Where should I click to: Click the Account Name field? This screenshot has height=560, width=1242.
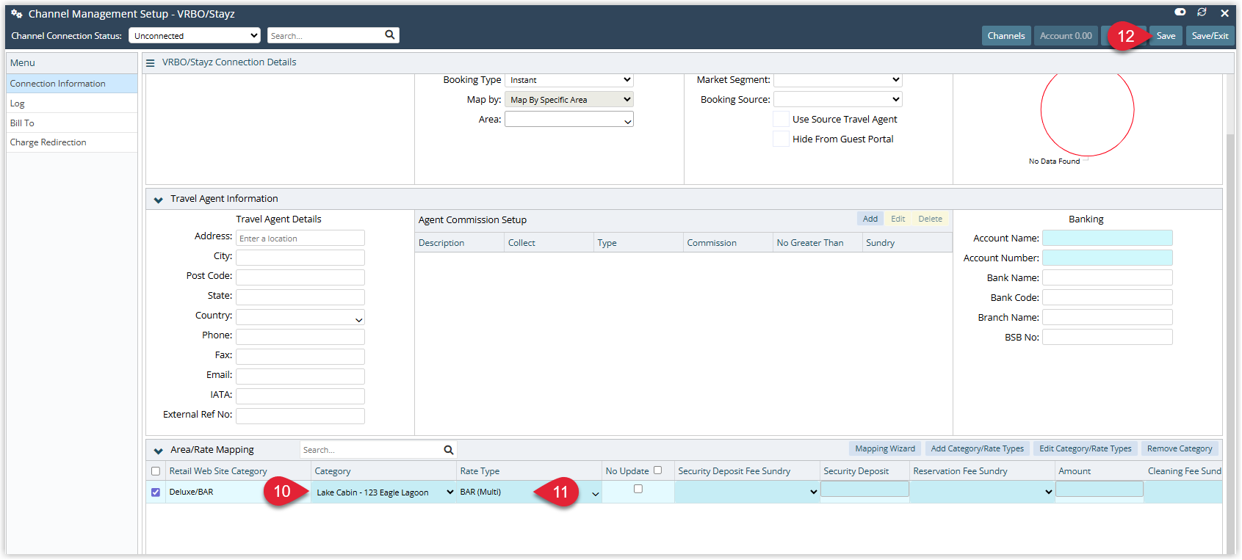[x=1108, y=238]
